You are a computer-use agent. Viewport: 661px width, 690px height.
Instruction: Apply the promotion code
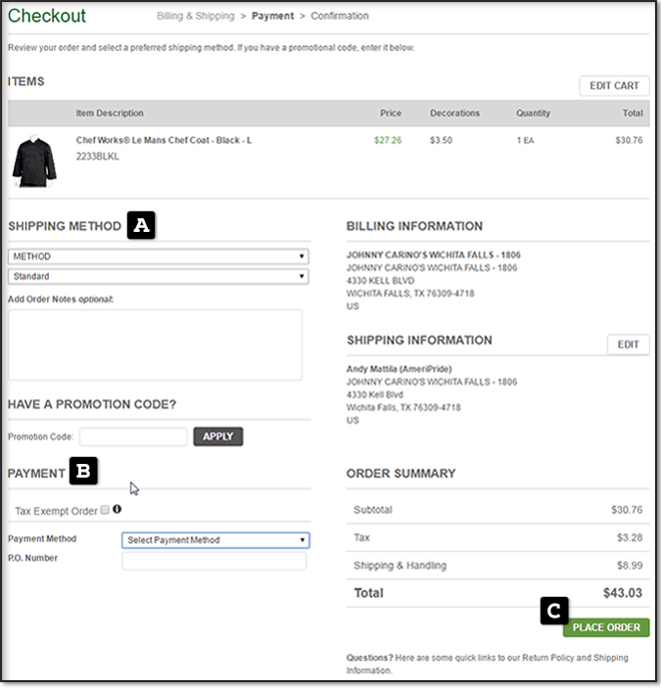(x=217, y=437)
